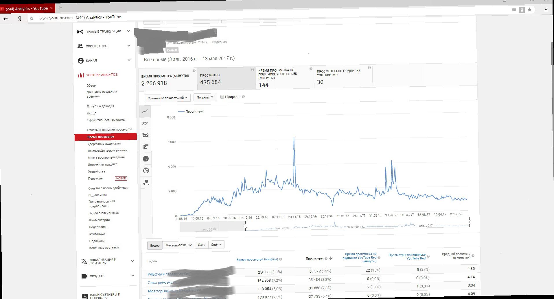Image resolution: width=554 pixels, height=299 pixels.
Task: Click the page vertical scrollbar
Action: [552, 53]
